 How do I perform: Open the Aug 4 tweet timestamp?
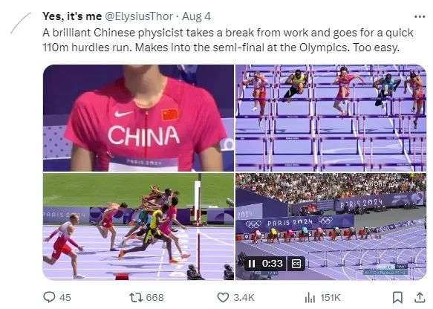pyautogui.click(x=197, y=16)
